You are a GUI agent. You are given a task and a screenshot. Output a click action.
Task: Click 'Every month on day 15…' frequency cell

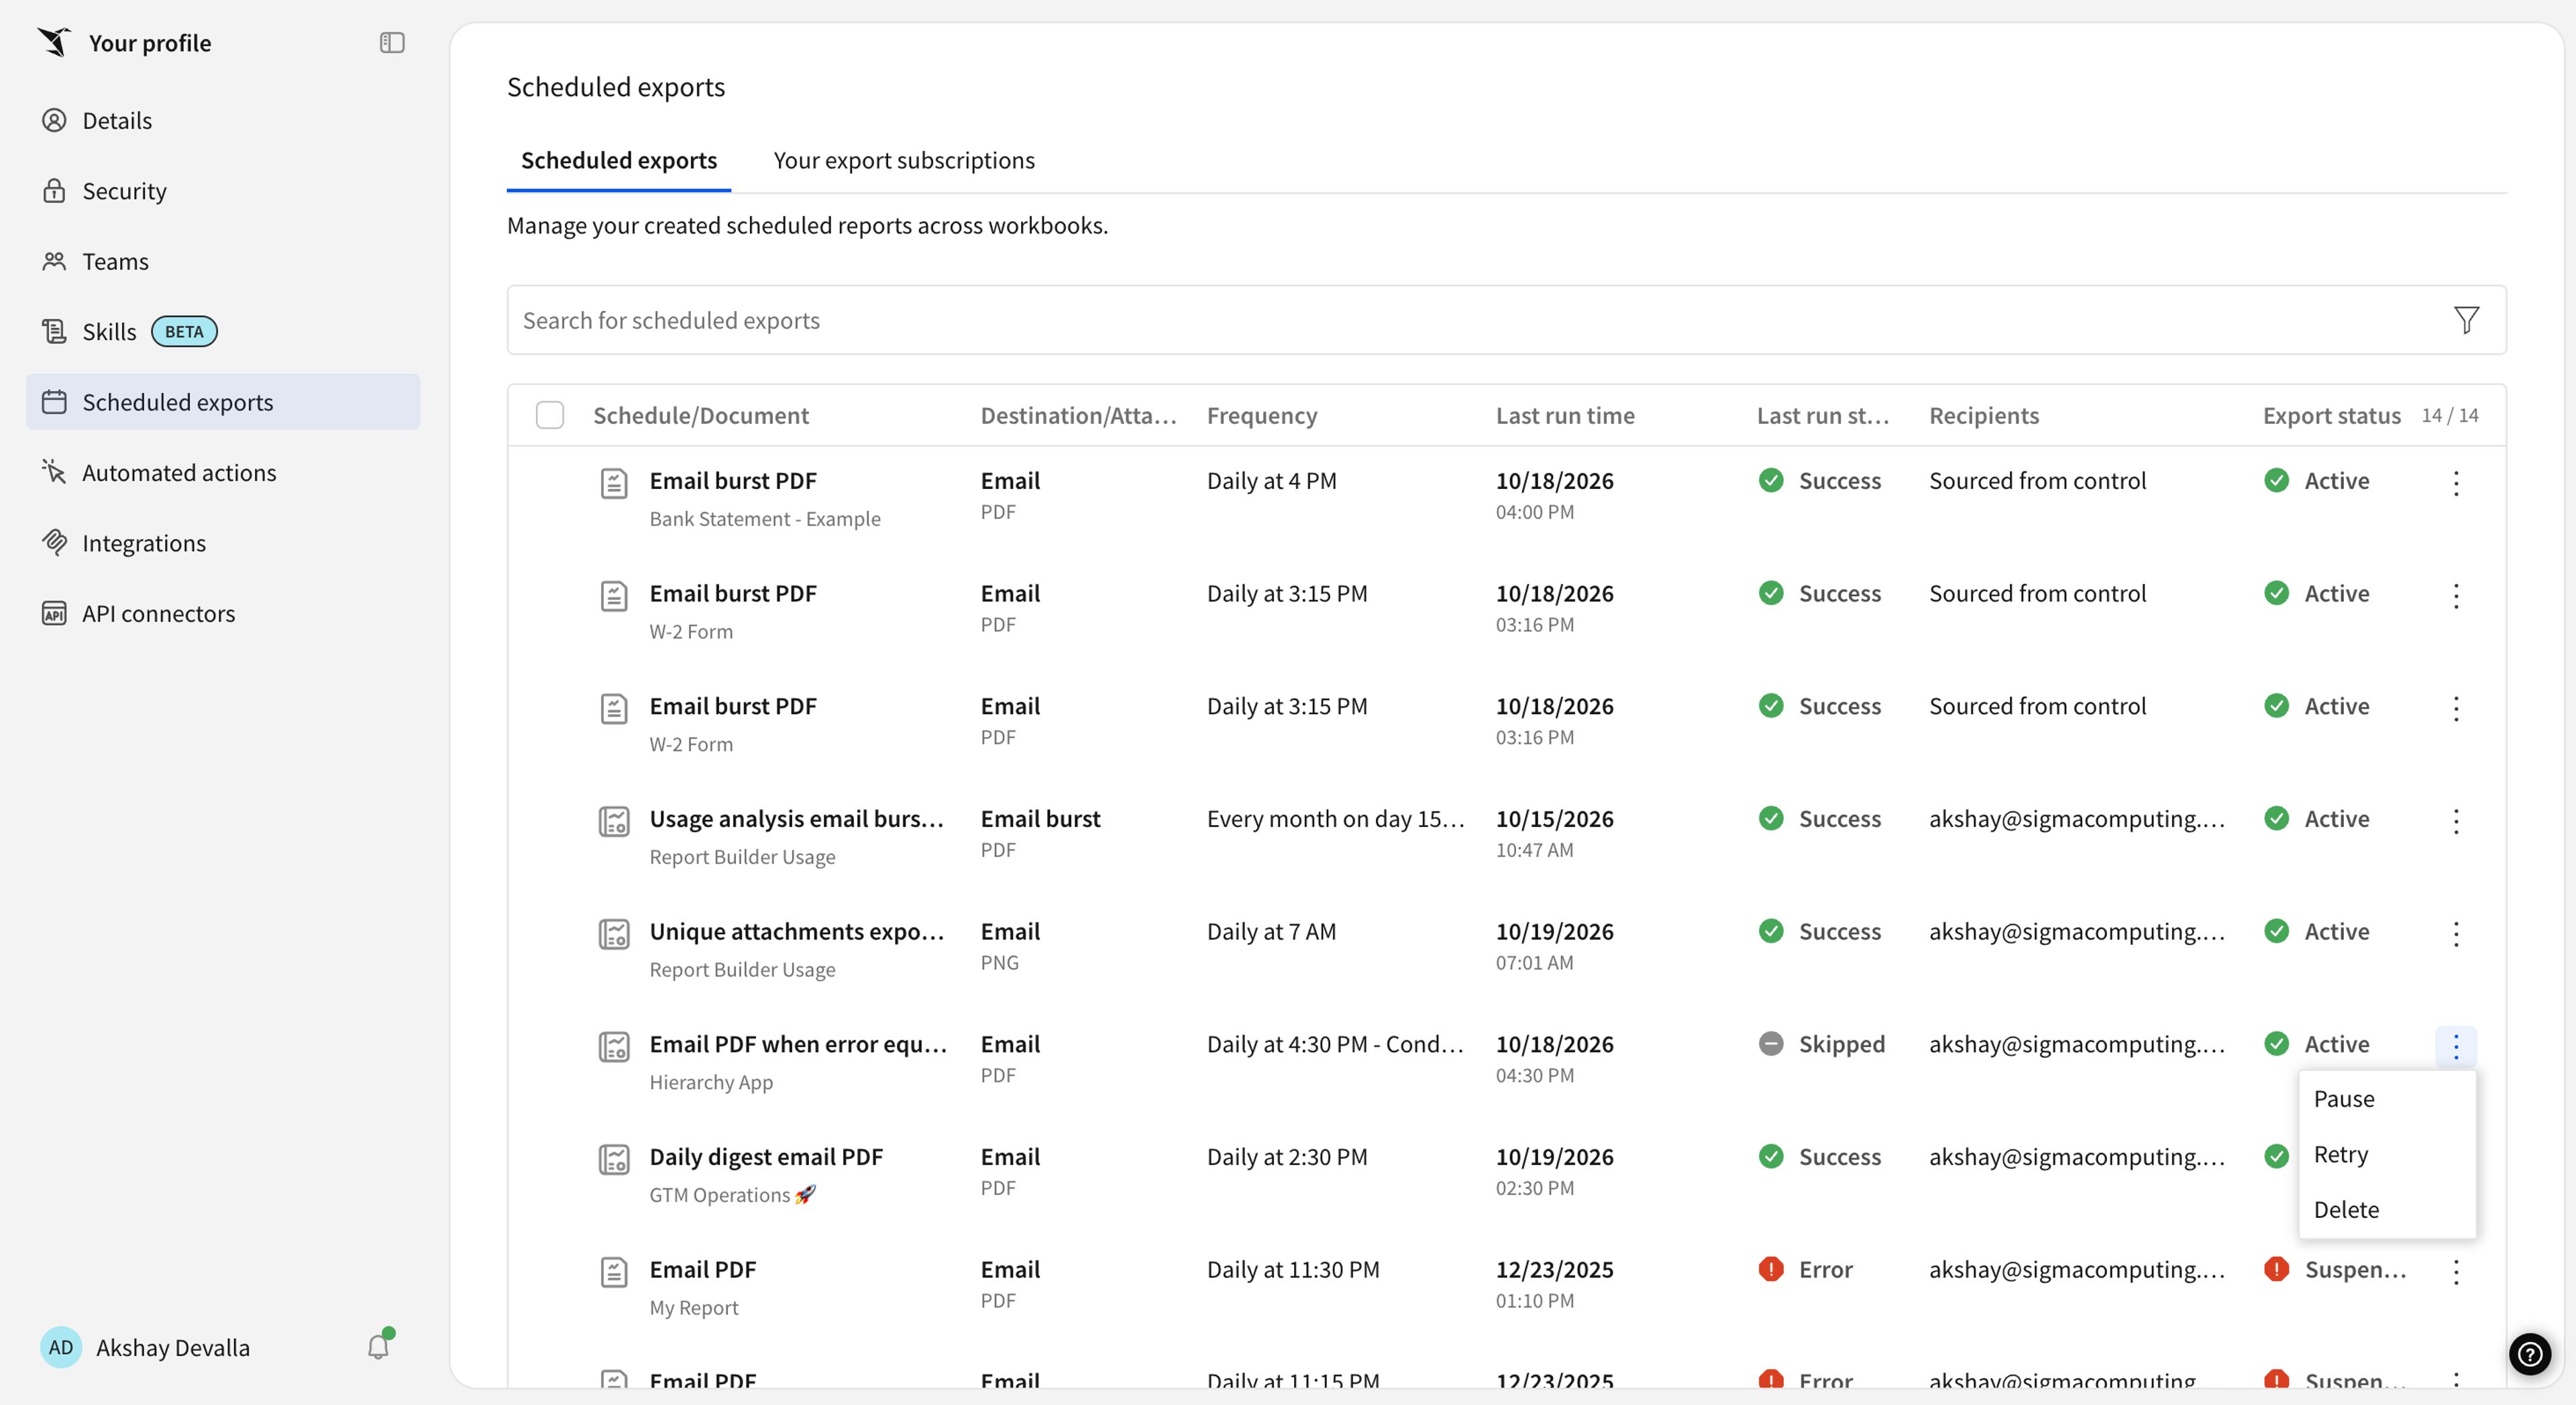click(x=1335, y=819)
